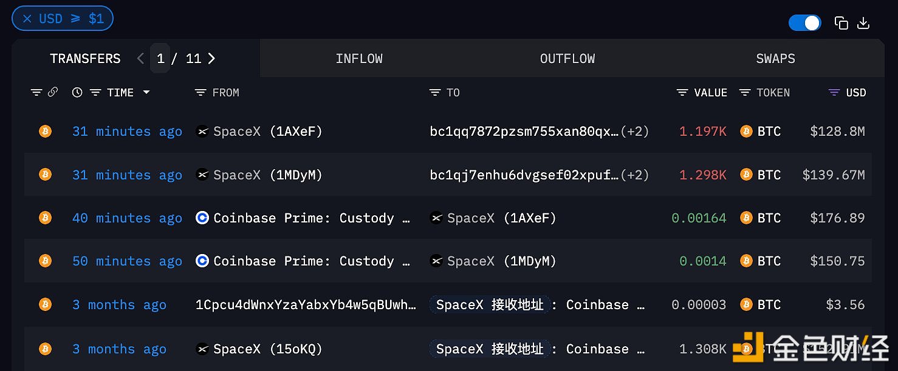
Task: Click the filter icon next to TO
Action: tap(434, 93)
